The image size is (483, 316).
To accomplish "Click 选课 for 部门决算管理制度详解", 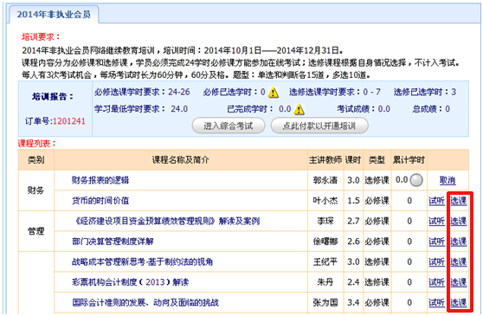I will pos(459,242).
